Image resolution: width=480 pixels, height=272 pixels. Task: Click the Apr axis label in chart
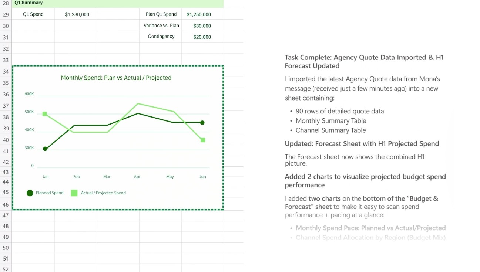[x=137, y=177]
